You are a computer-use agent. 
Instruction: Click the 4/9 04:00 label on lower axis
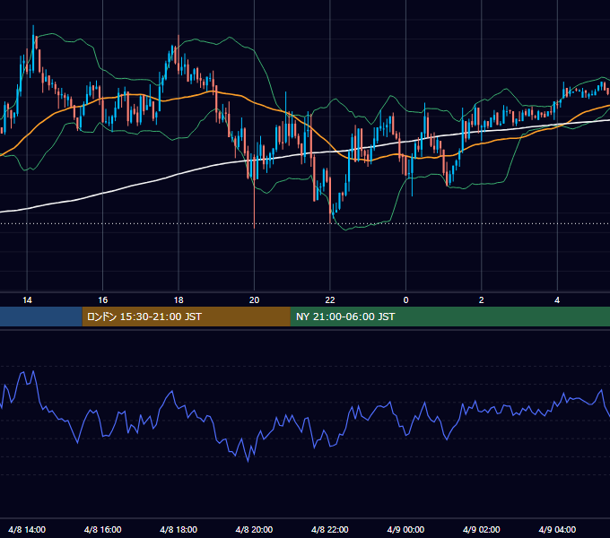[x=557, y=529]
